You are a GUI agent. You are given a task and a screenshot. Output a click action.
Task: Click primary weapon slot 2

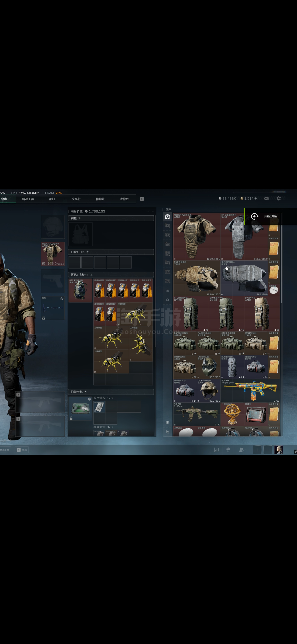40,426
